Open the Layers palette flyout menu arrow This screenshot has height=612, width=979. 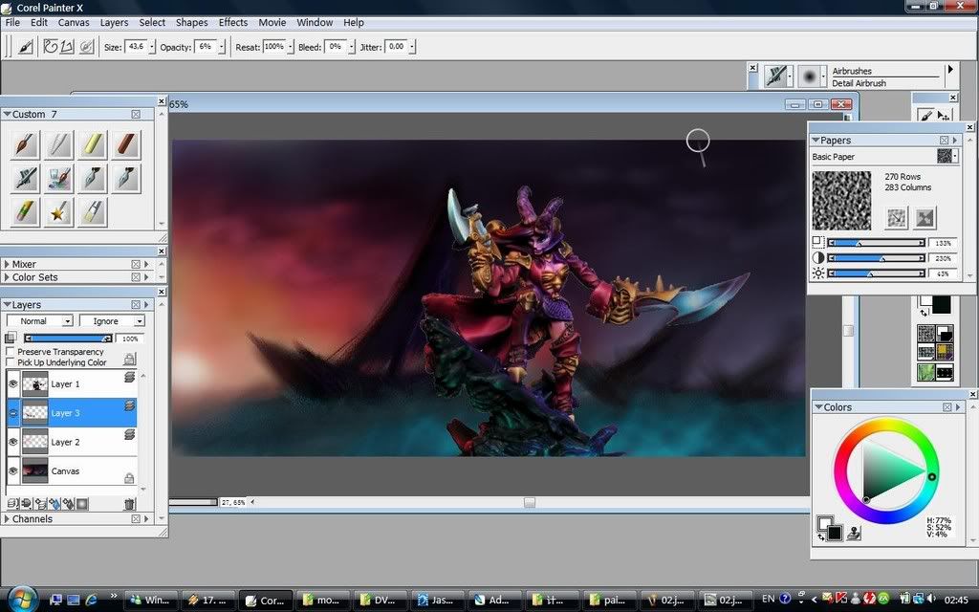(146, 305)
